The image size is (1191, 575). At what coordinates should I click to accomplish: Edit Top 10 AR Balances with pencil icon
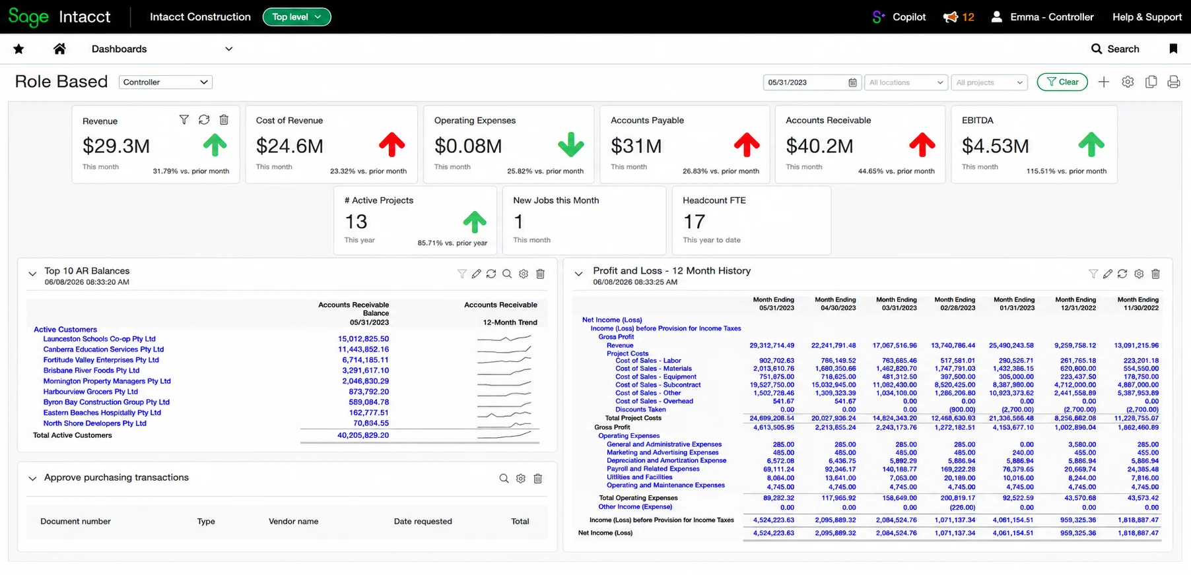(476, 274)
